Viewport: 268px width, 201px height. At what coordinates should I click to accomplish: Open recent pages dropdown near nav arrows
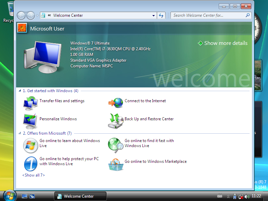37,16
